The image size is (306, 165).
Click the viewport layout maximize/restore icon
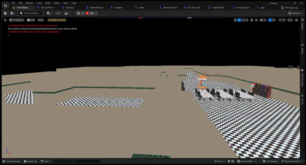pyautogui.click(x=296, y=20)
